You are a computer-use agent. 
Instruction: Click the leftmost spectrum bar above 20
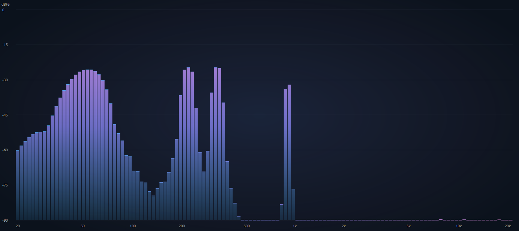[17, 185]
